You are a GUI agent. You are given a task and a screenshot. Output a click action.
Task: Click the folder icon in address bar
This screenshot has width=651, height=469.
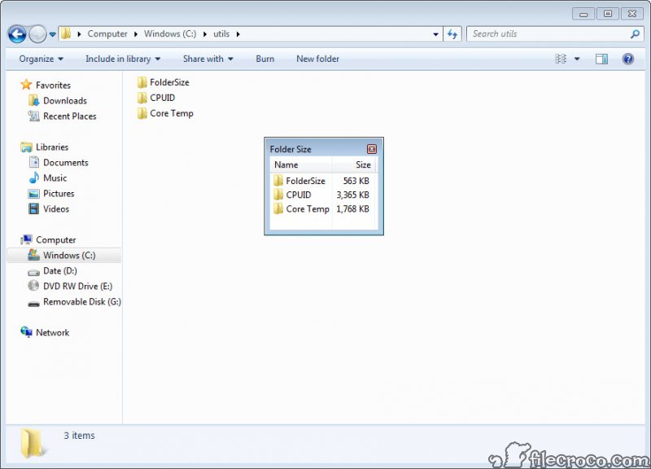pyautogui.click(x=66, y=33)
